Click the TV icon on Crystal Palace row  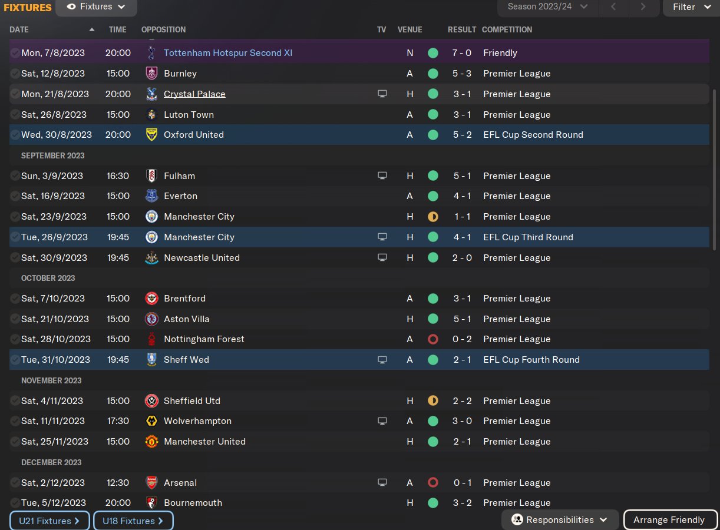(382, 94)
